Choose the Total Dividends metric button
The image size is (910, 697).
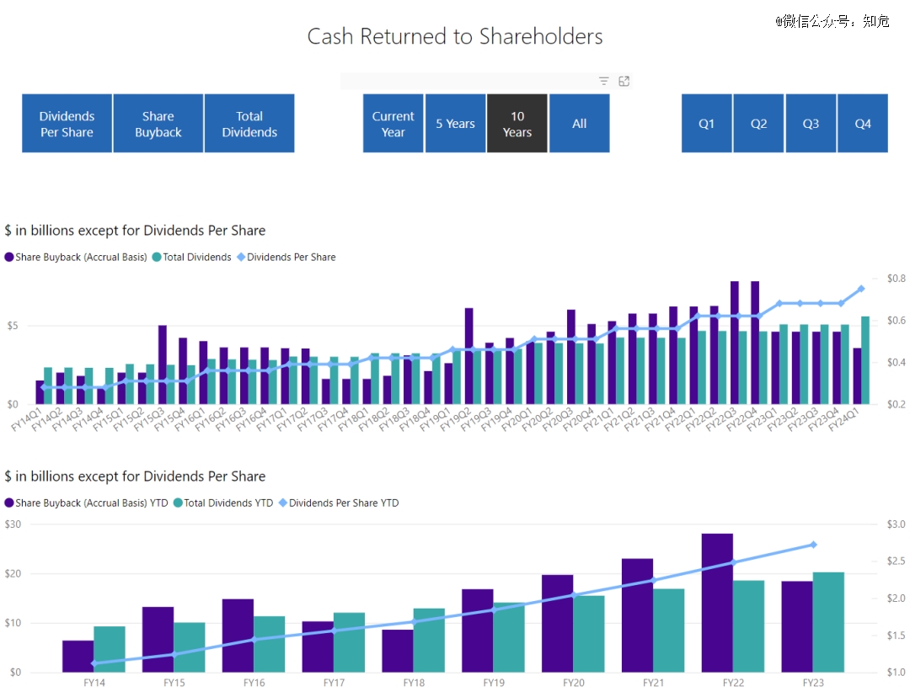click(249, 124)
